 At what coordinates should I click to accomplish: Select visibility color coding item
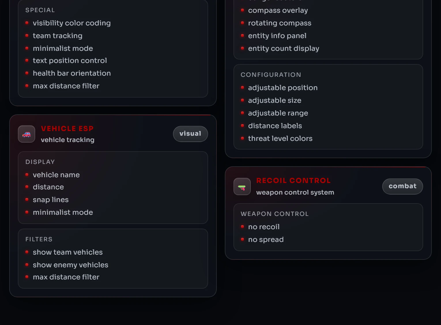tap(72, 23)
